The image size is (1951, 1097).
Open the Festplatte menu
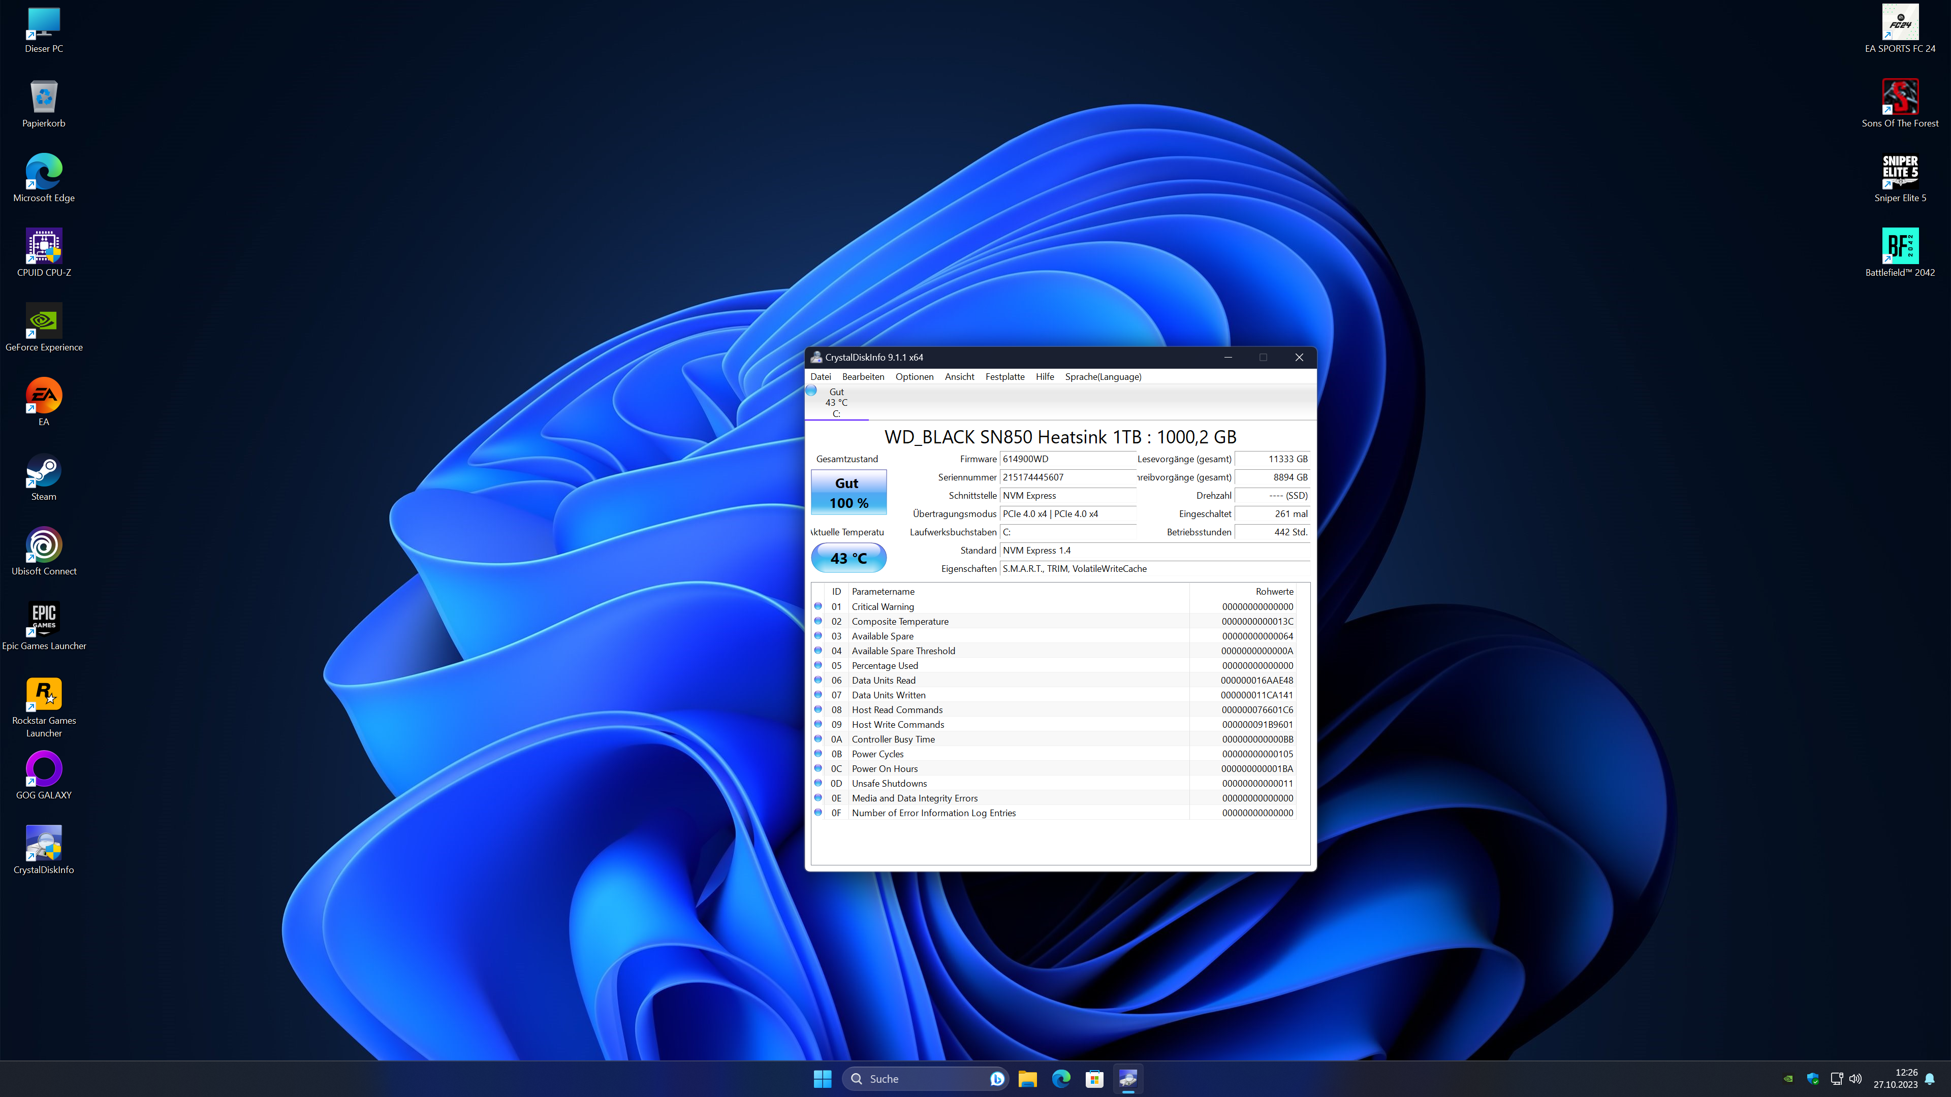click(1004, 376)
